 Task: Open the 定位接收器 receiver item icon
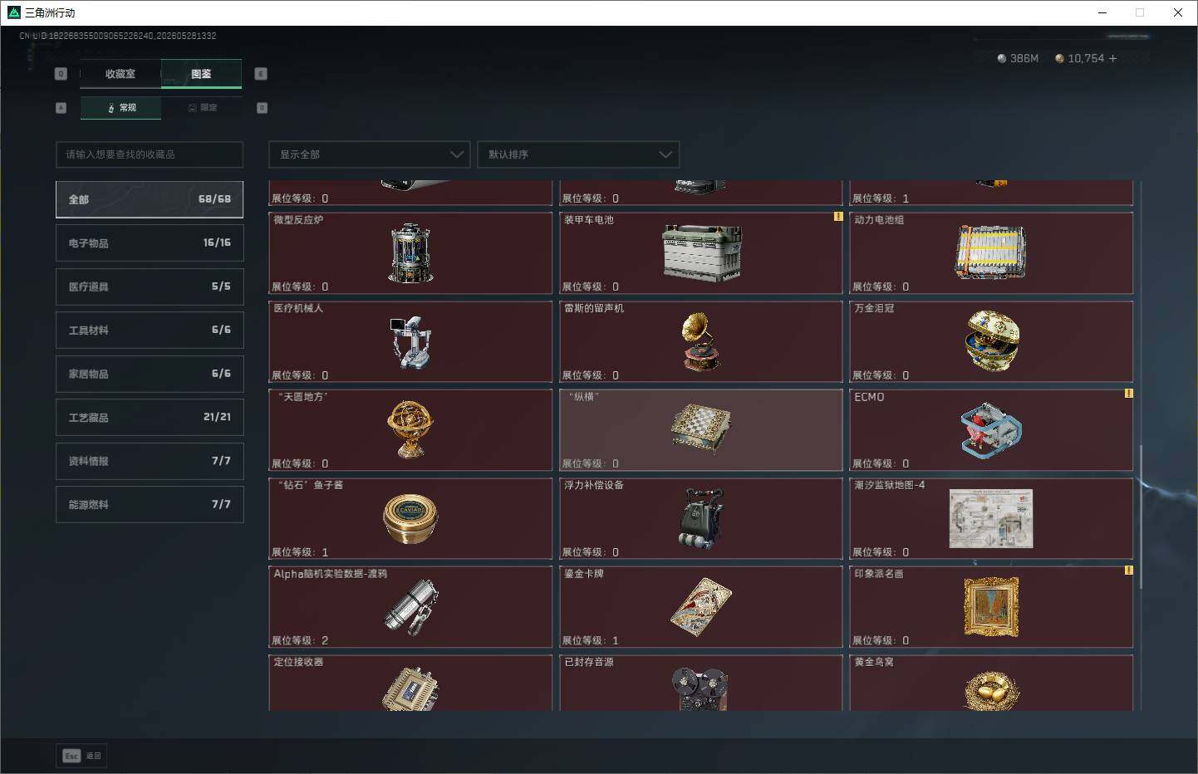410,688
